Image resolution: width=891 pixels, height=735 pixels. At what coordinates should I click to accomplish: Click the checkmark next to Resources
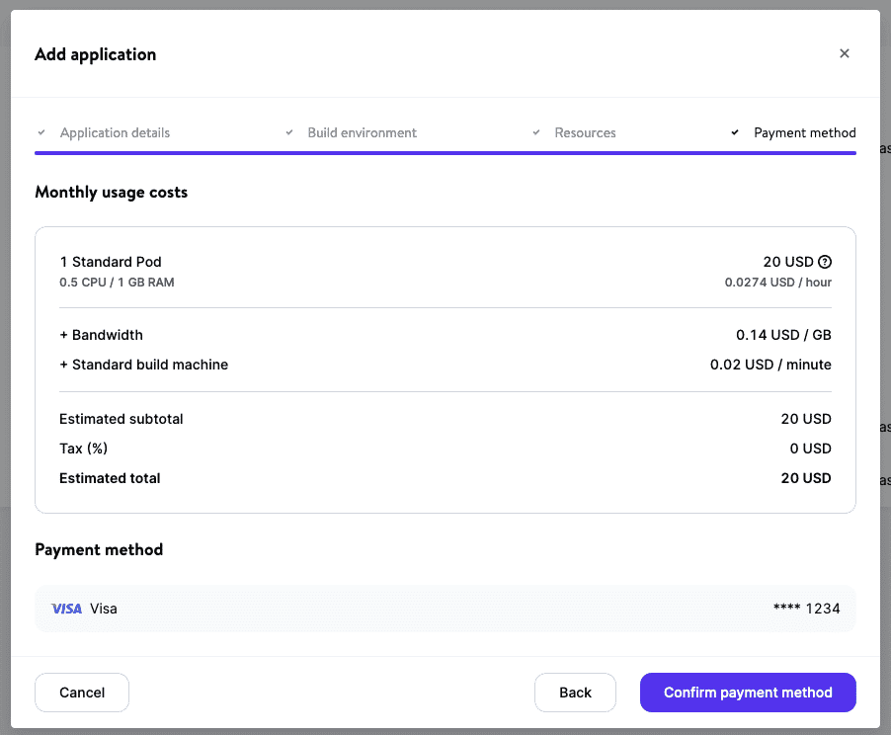(x=536, y=132)
